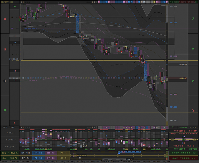The height and width of the screenshot is (163, 199).
Task: Click the green arrow in the left margin above the red 7
Action: (x=5, y=111)
